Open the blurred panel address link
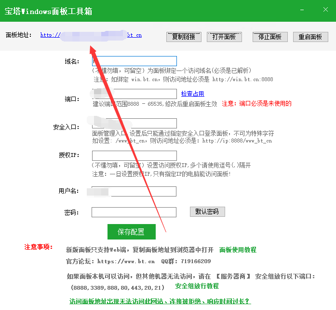Viewport: 336px width, 310px height. pos(91,35)
